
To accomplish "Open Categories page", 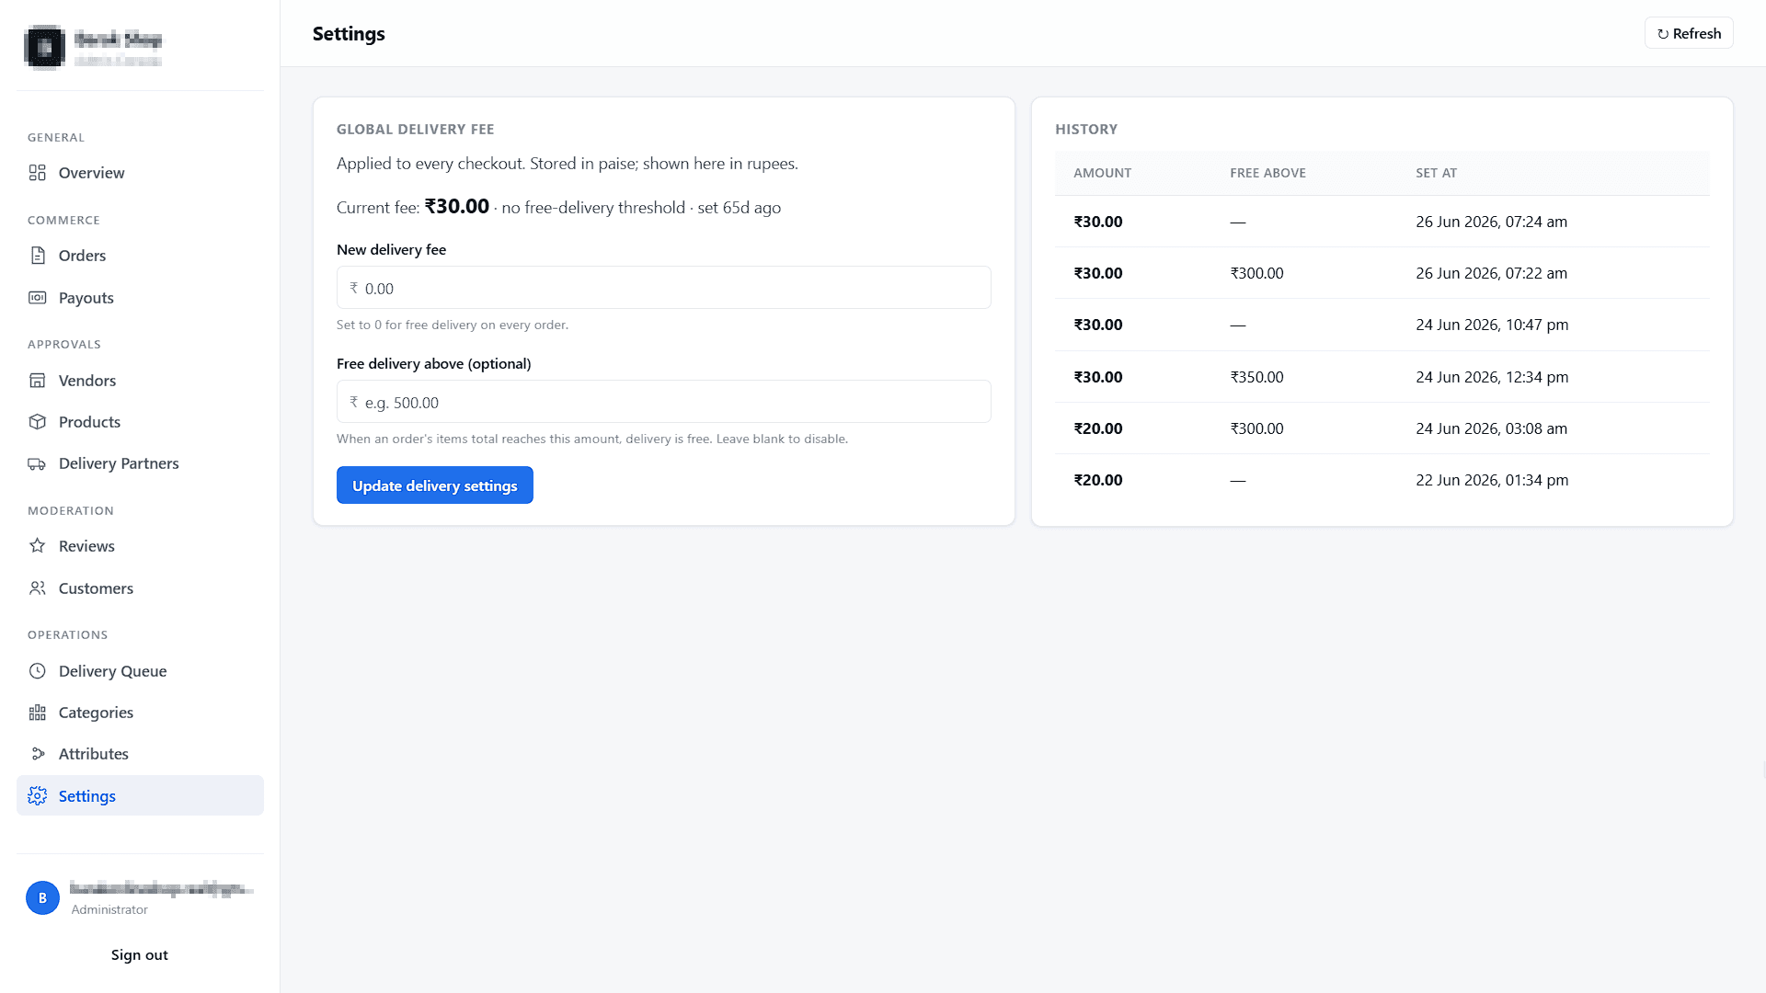I will click(x=140, y=713).
